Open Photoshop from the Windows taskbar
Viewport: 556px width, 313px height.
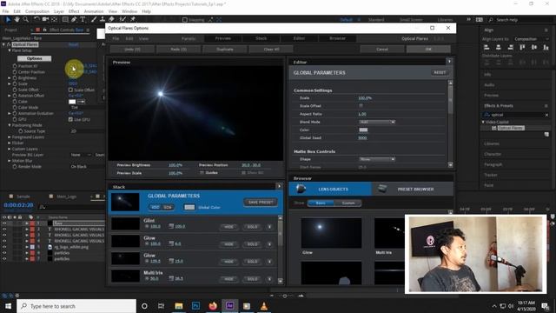coord(195,305)
